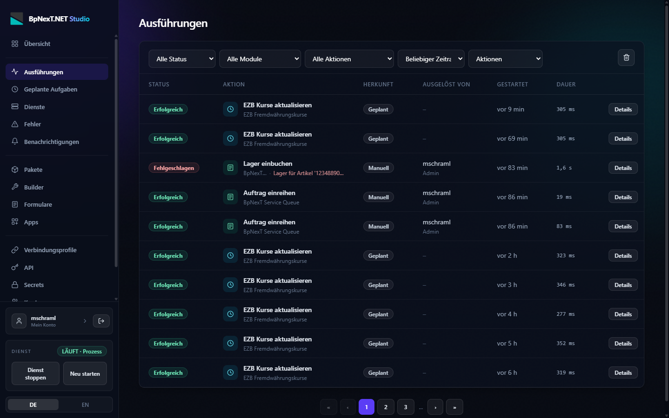The width and height of the screenshot is (669, 418).
Task: Switch language to EN
Action: click(85, 405)
